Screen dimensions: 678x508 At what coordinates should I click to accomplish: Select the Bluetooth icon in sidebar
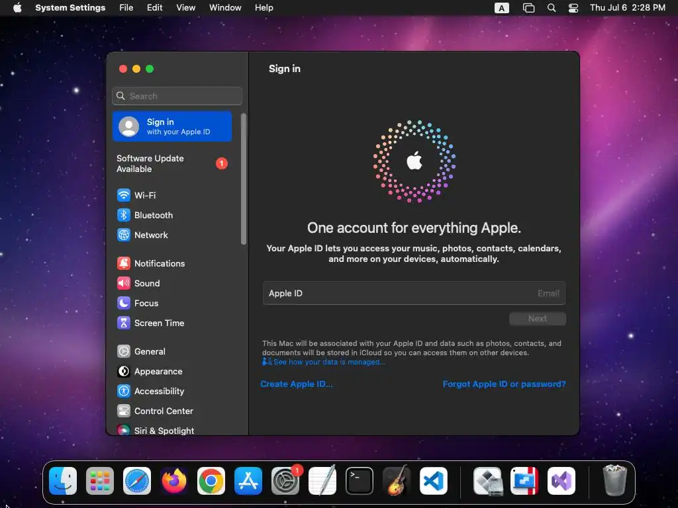pos(124,215)
